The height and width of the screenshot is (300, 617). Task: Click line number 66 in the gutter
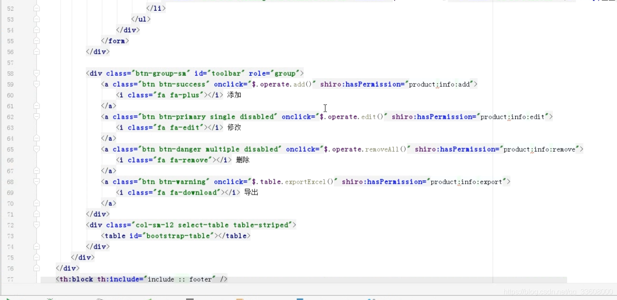[10, 160]
